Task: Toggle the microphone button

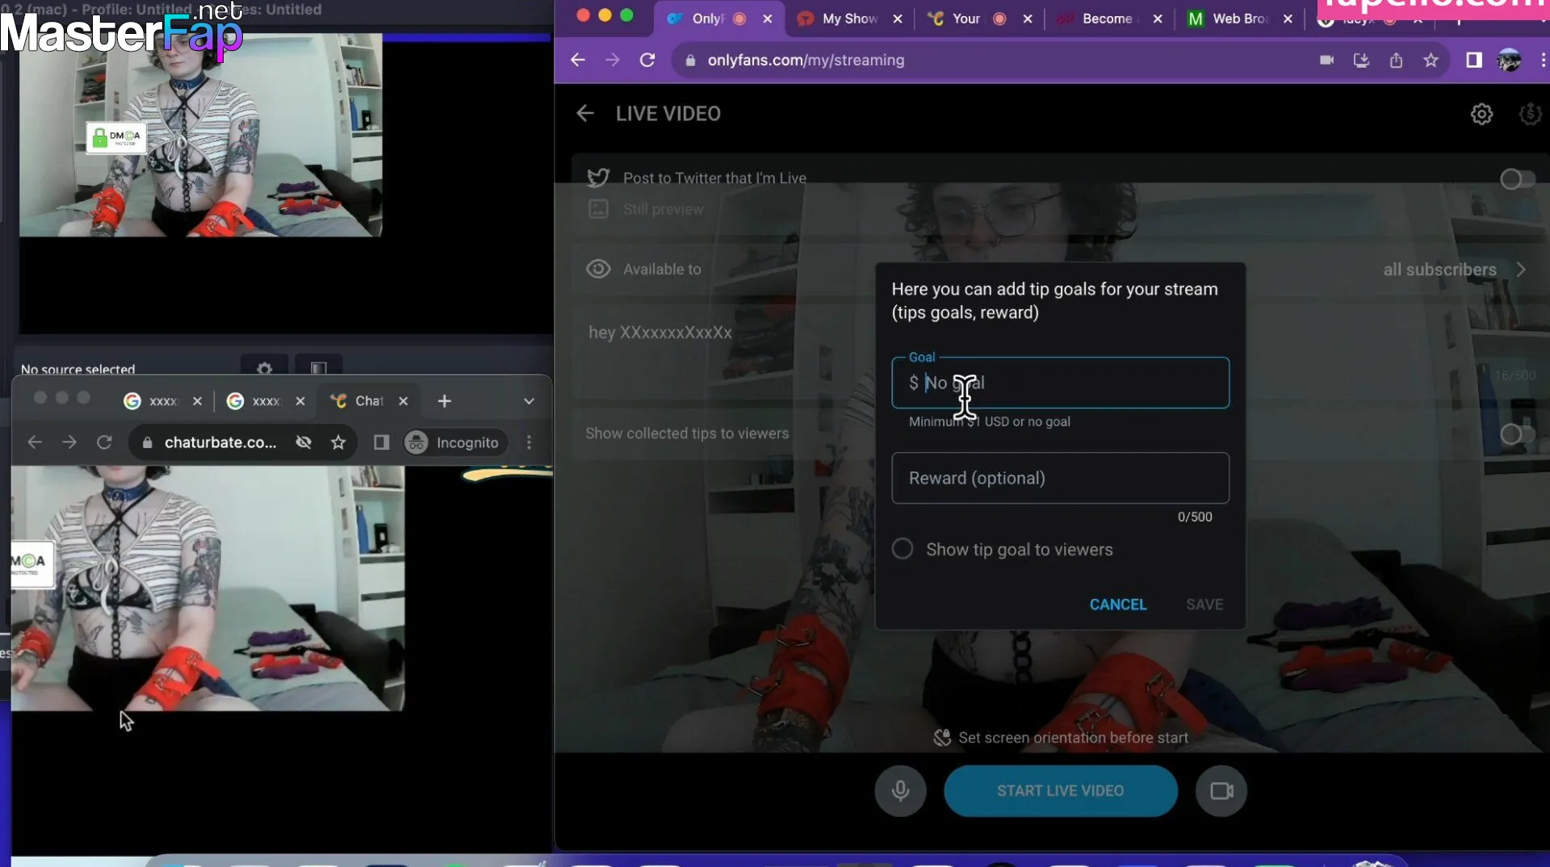Action: pos(900,790)
